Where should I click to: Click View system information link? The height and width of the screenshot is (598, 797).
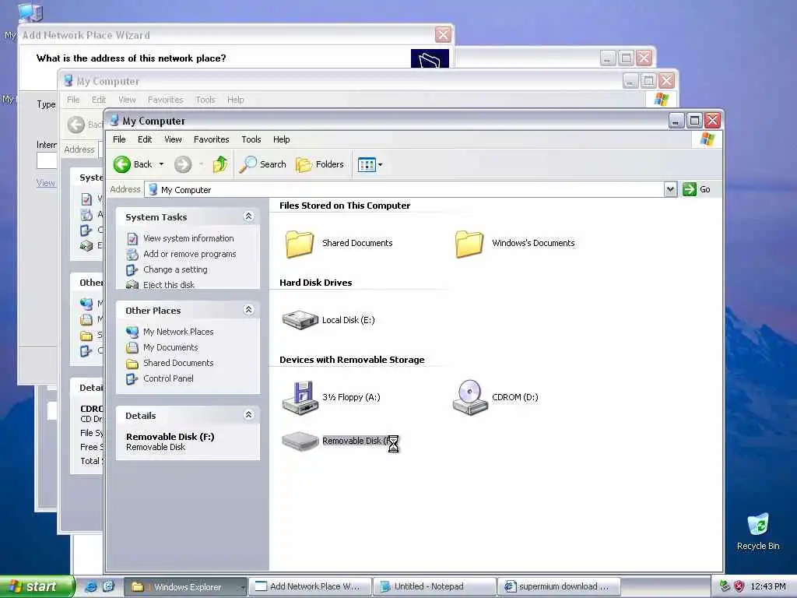(x=188, y=238)
